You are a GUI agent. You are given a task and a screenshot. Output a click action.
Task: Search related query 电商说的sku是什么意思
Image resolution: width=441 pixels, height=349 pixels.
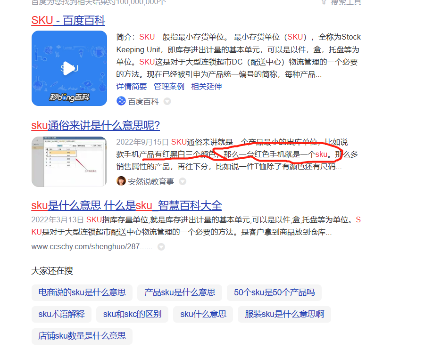tap(82, 292)
